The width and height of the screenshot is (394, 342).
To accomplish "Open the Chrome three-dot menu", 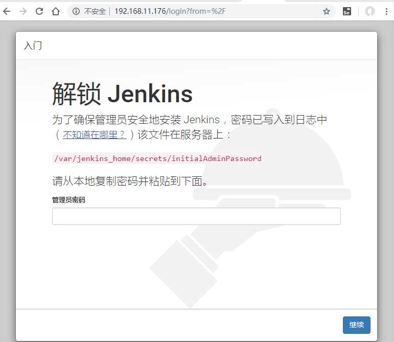I will click(x=386, y=11).
